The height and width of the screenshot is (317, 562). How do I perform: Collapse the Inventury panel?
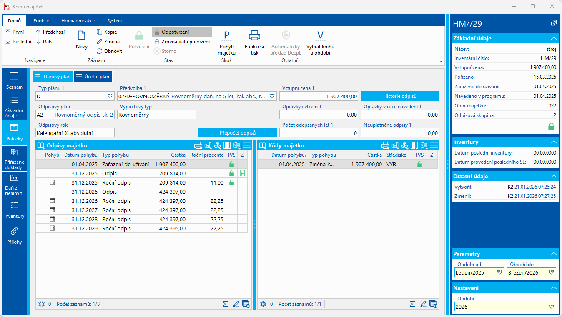(553, 142)
